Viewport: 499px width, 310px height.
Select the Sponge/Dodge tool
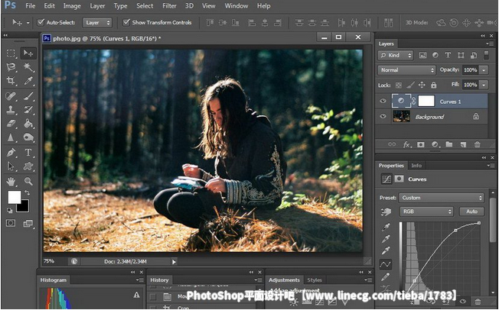pyautogui.click(x=28, y=137)
